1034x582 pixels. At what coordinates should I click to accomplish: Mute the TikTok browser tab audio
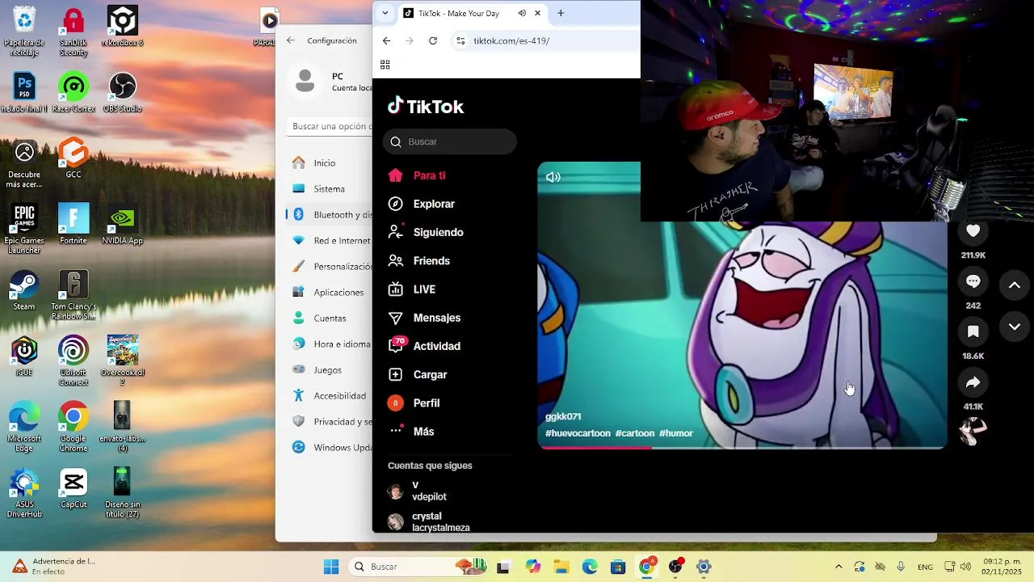[x=522, y=13]
